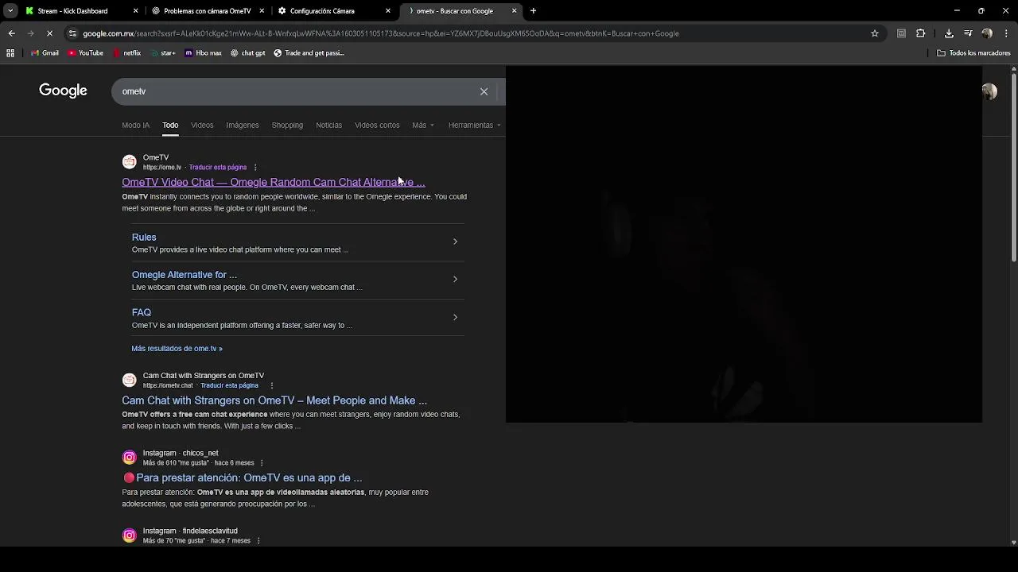Screen dimensions: 1018x572
Task: Select the Todo results tab
Action: coord(170,125)
